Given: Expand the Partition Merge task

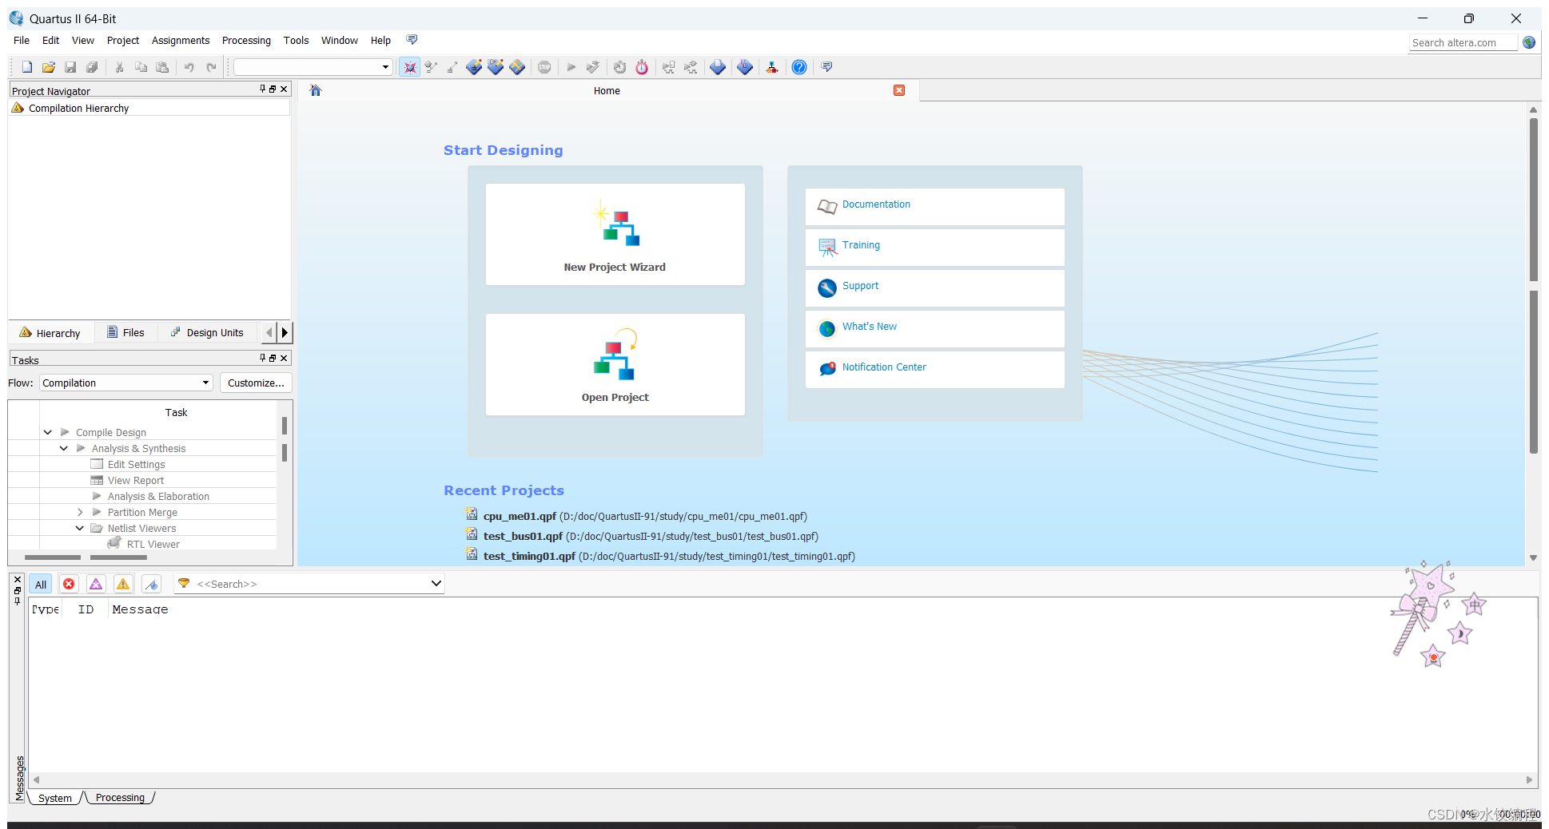Looking at the screenshot, I should tap(80, 512).
